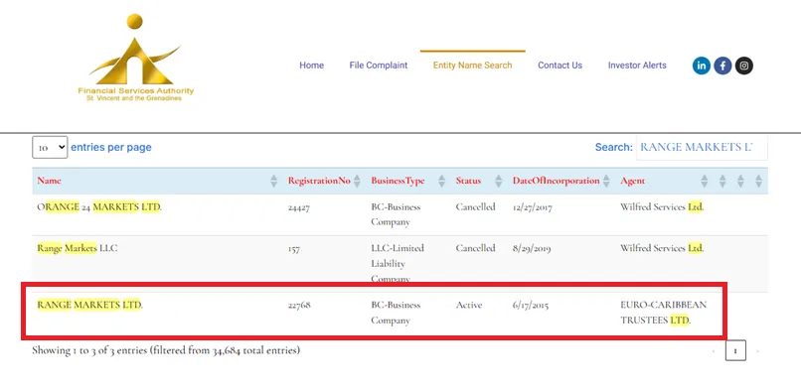Select the RANGE MARKETS LTD. entry
The image size is (801, 389).
89,305
